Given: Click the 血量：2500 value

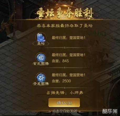Looking at the screenshot, I should [61, 81].
